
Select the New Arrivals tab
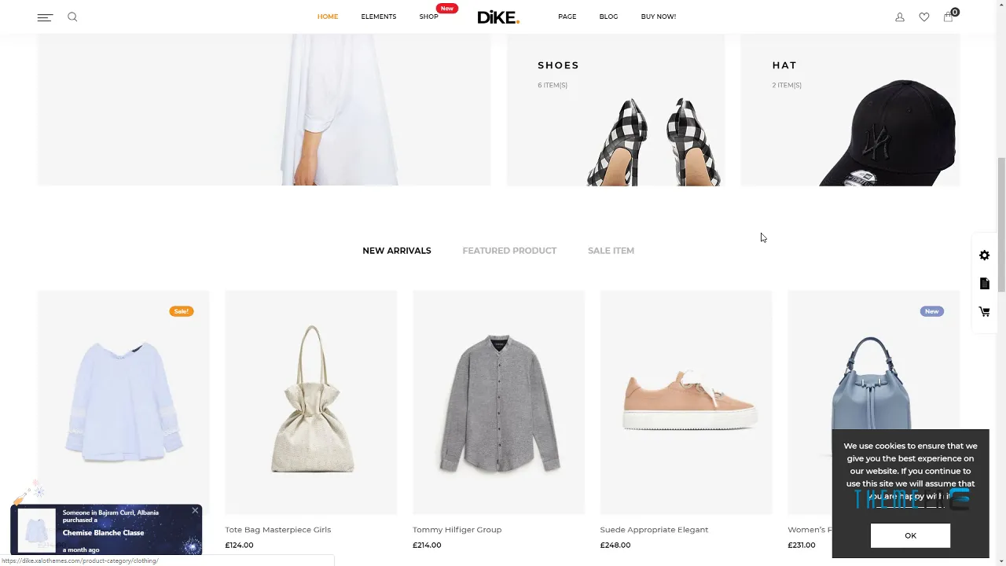[x=397, y=251]
